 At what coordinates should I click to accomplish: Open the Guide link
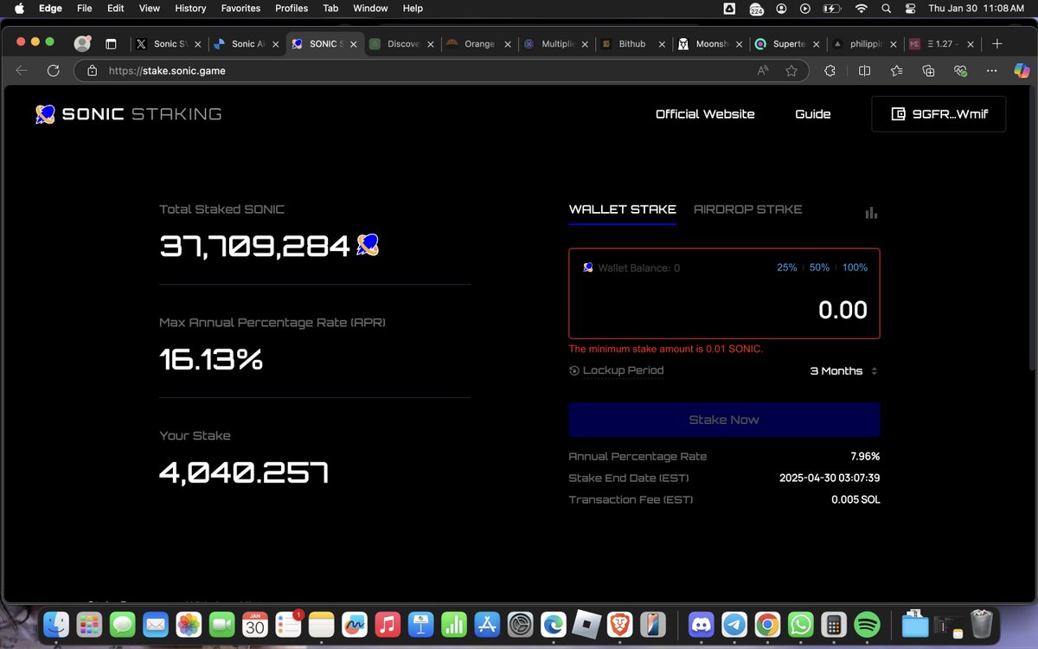(x=813, y=113)
